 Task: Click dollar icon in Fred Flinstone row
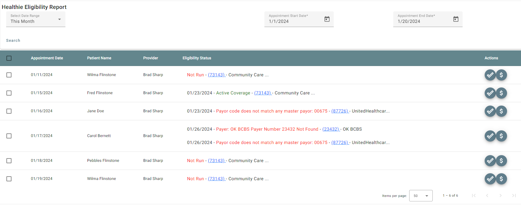501,93
